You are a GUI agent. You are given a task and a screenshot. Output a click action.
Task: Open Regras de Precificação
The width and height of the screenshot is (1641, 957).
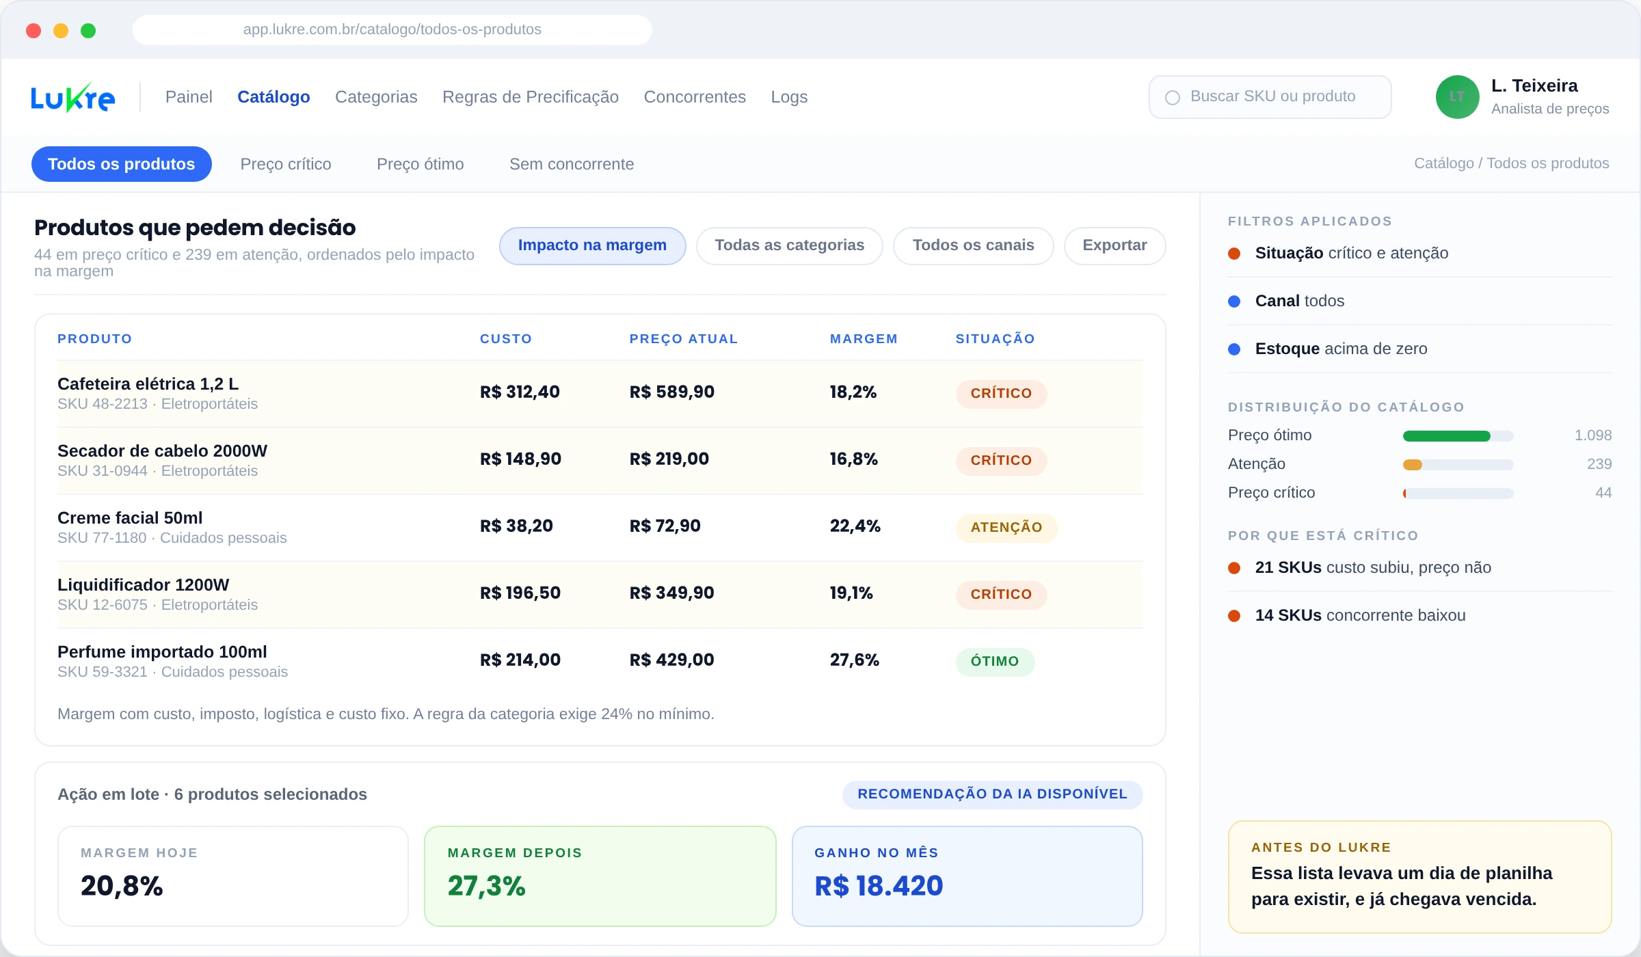pos(531,97)
